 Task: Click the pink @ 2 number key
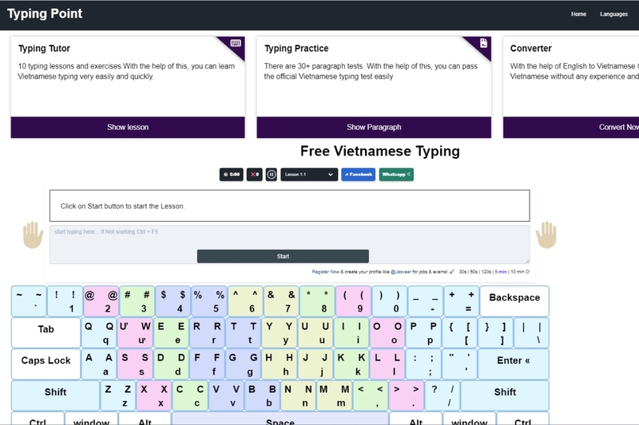(x=101, y=301)
